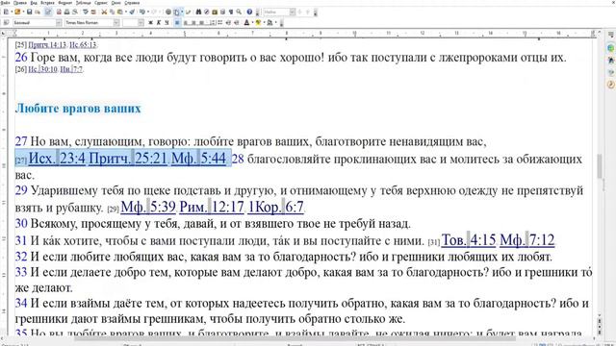Show the drawing functions toolbar
This screenshot has height=346, width=616.
189,12
